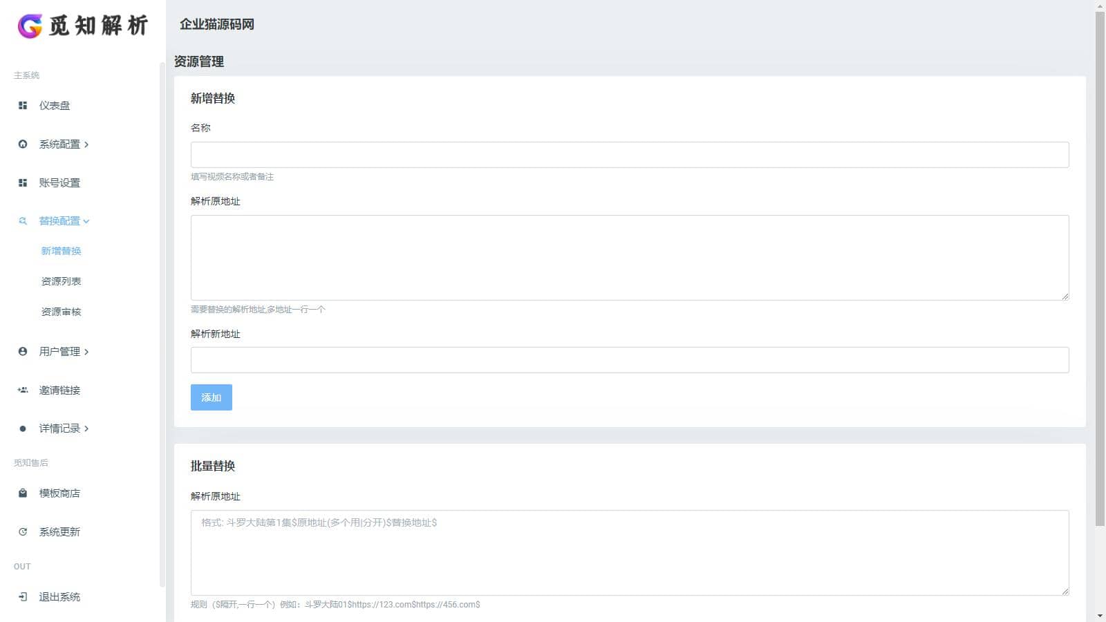Click the 资源管理 page heading

[199, 62]
